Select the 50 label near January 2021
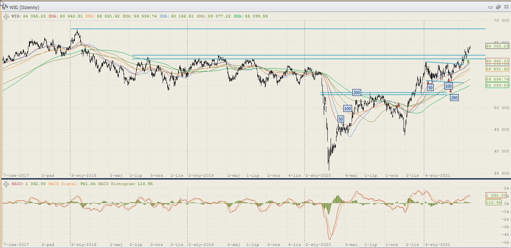This screenshot has width=511, height=248. (430, 88)
